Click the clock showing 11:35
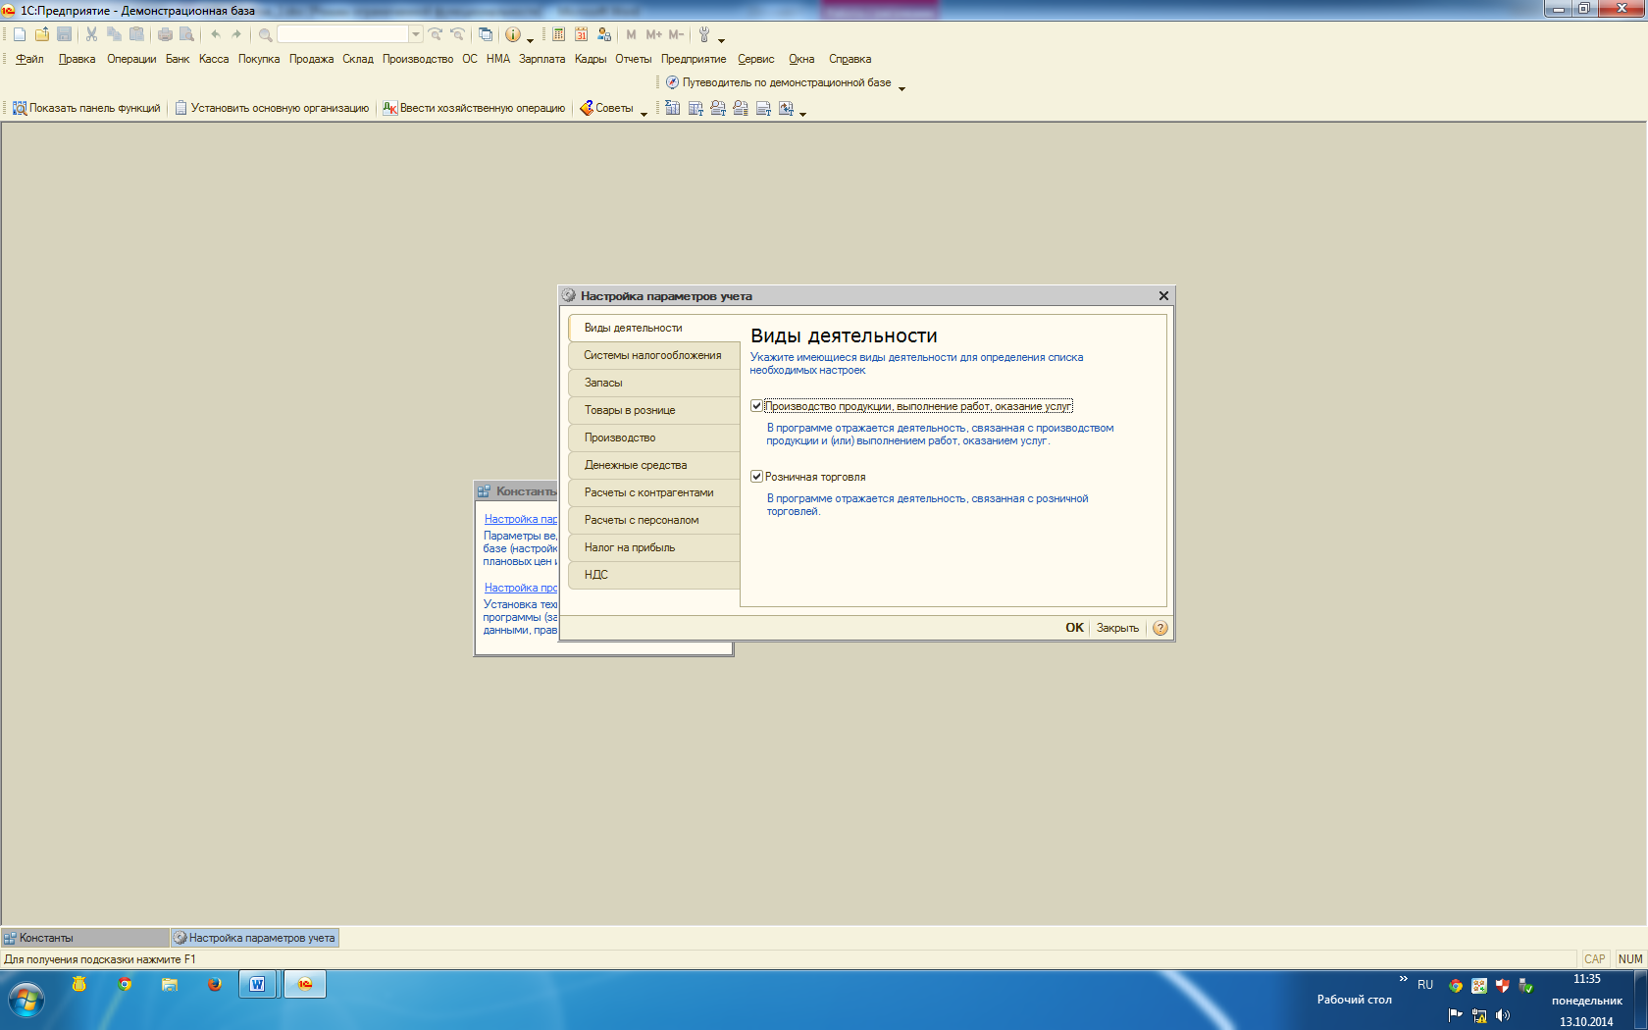This screenshot has height=1030, width=1648. 1587,979
